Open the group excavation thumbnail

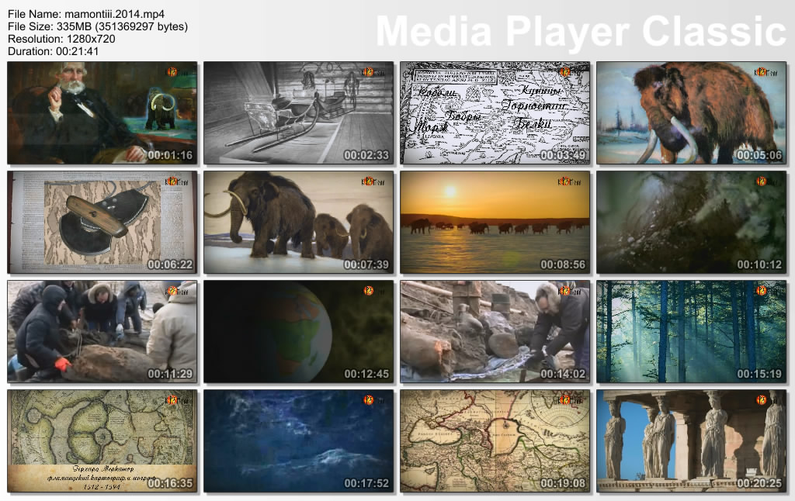pyautogui.click(x=102, y=331)
